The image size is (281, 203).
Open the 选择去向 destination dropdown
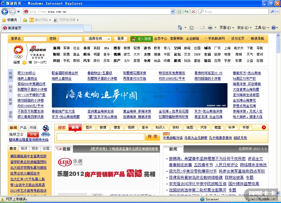pos(98,39)
